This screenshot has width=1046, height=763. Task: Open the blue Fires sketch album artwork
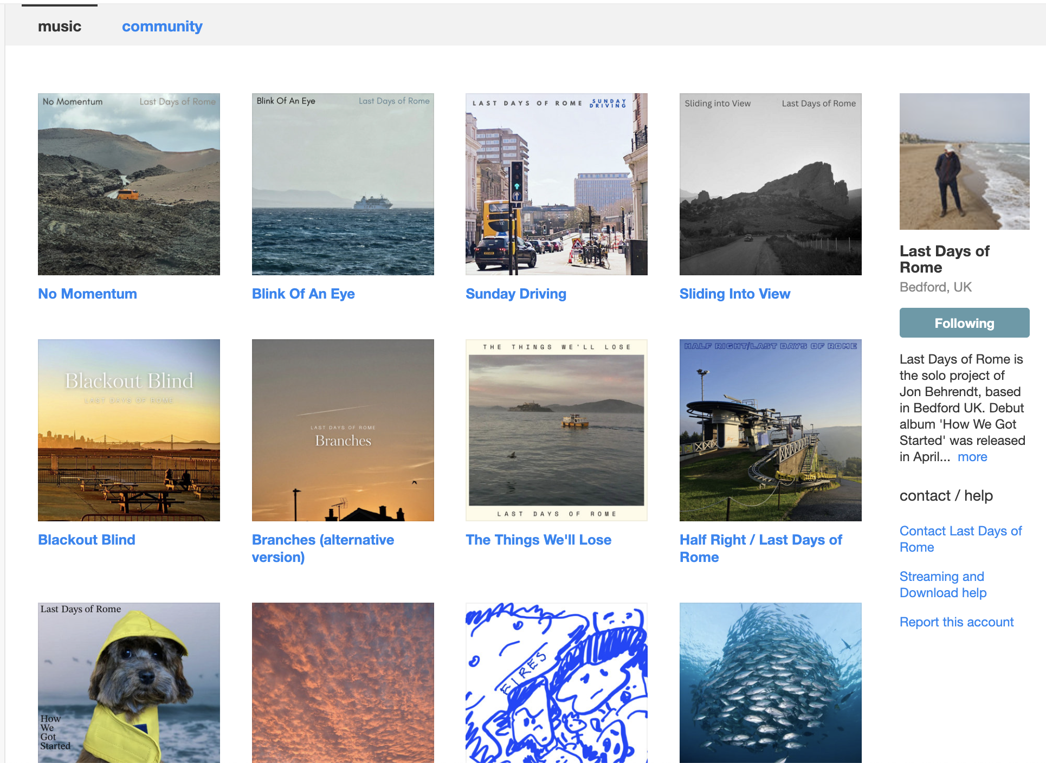[x=556, y=682]
